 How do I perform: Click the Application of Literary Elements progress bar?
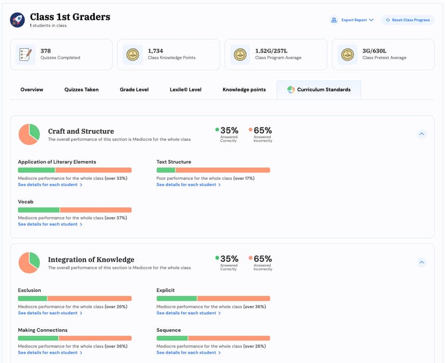pyautogui.click(x=75, y=170)
